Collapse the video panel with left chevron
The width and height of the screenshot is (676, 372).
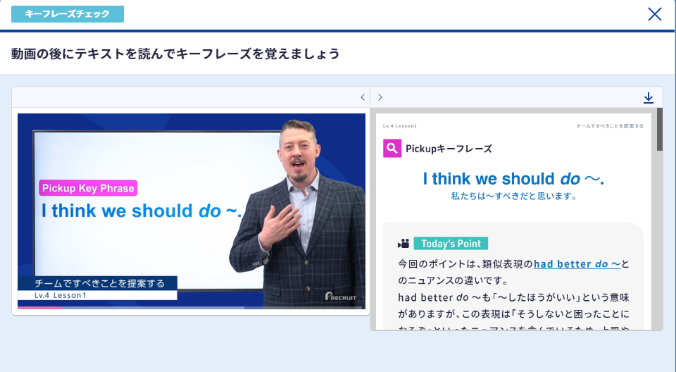pyautogui.click(x=363, y=97)
